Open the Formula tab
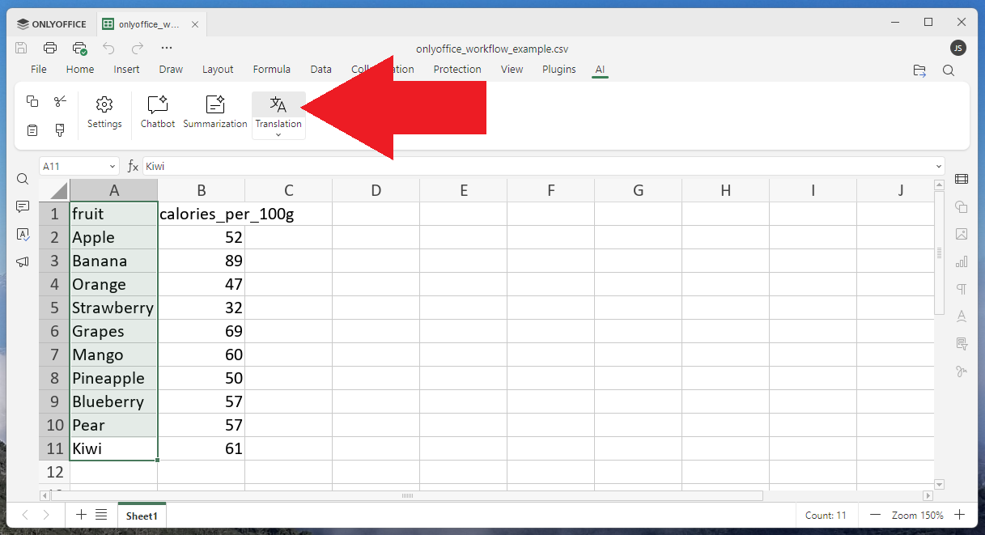This screenshot has width=985, height=535. (271, 70)
